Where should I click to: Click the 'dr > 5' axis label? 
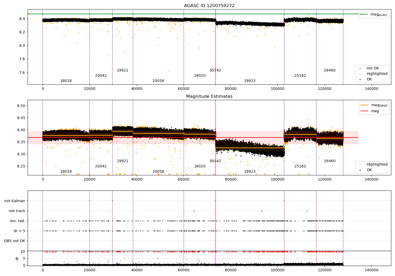(19, 231)
